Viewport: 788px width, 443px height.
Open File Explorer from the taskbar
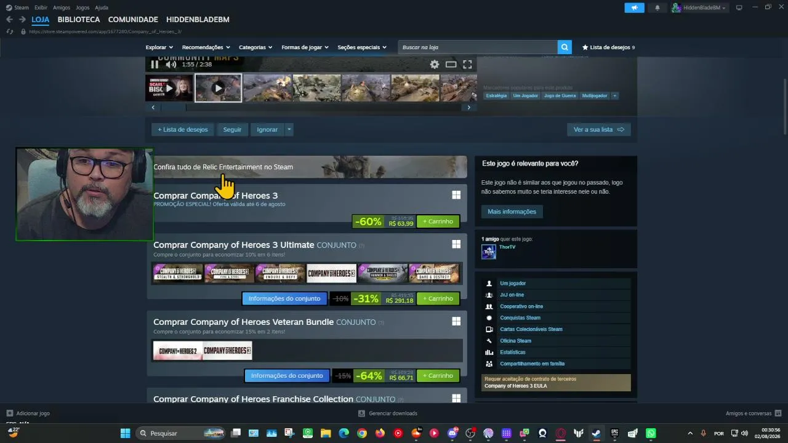coord(326,433)
